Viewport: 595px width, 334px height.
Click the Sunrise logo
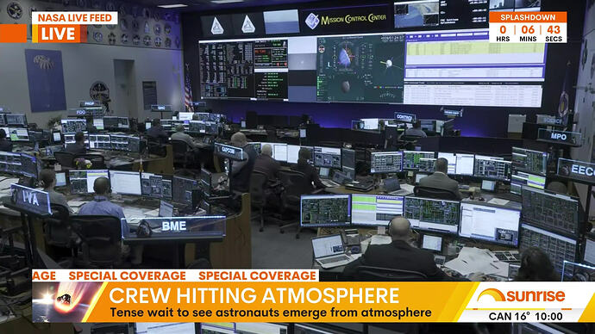point(521,295)
